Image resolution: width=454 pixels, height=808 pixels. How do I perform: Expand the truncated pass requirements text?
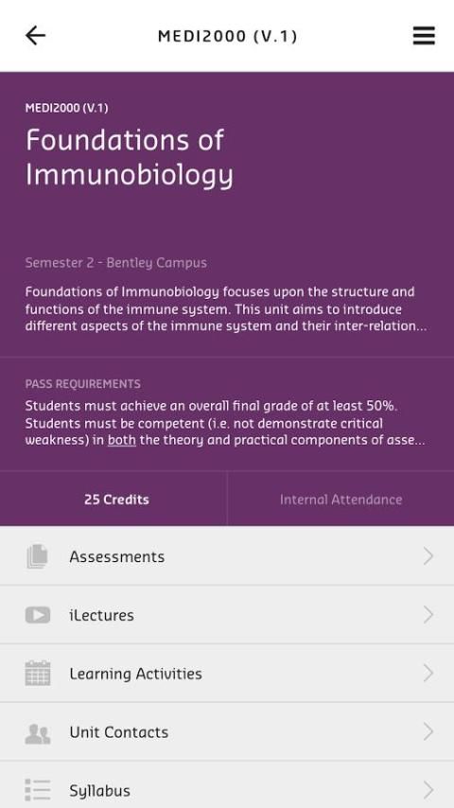[x=226, y=423]
